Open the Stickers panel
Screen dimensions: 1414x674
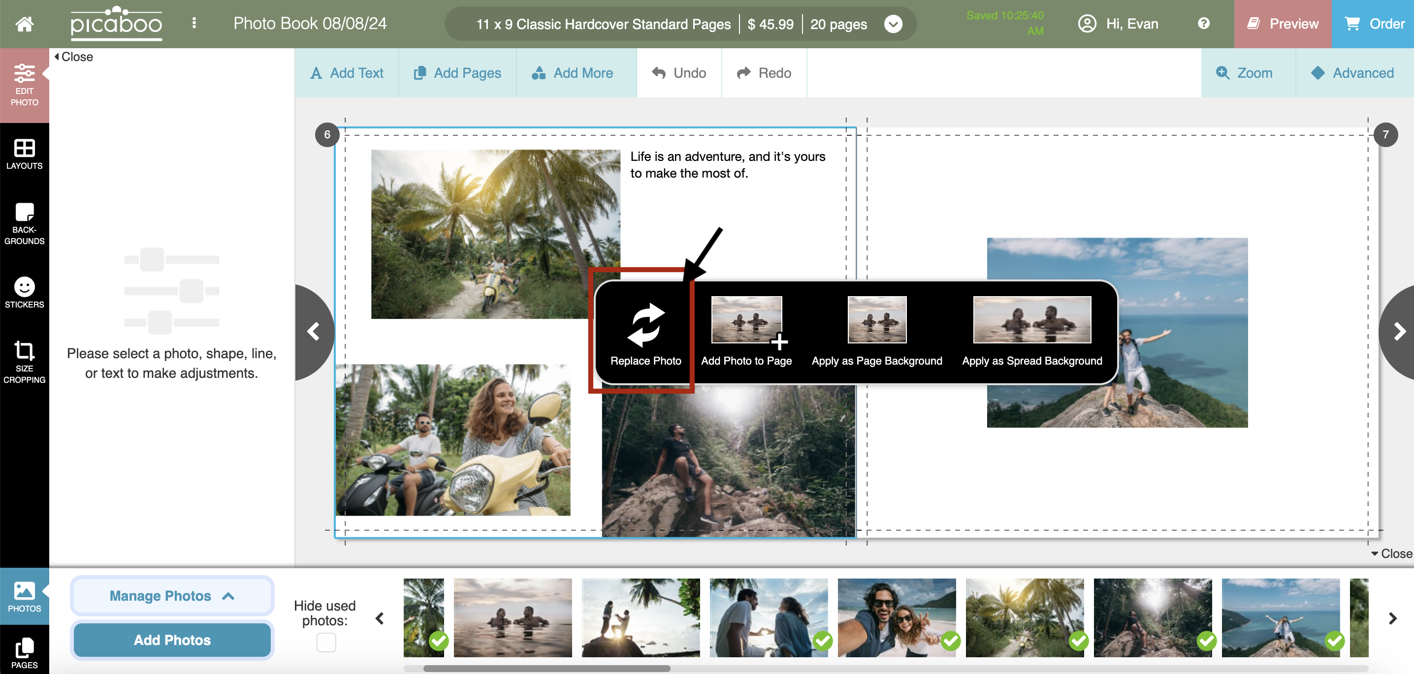pyautogui.click(x=24, y=293)
